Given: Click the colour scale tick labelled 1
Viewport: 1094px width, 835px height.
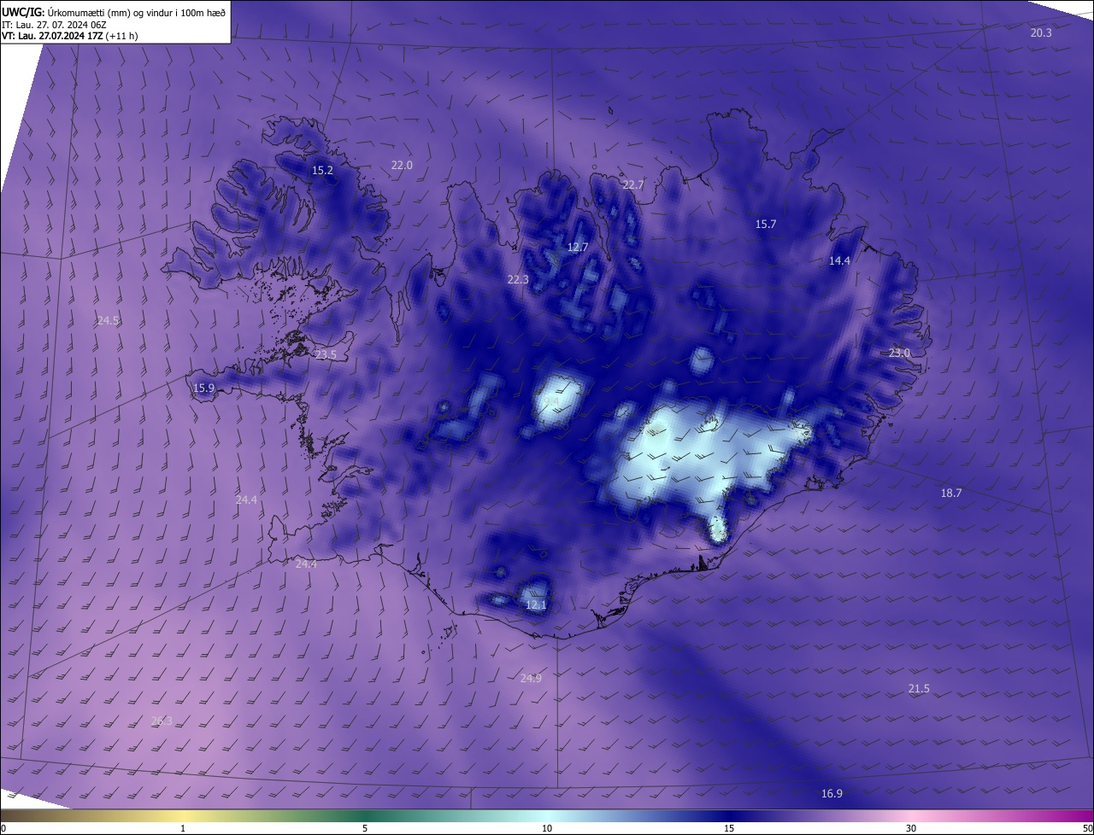Looking at the screenshot, I should point(183,829).
